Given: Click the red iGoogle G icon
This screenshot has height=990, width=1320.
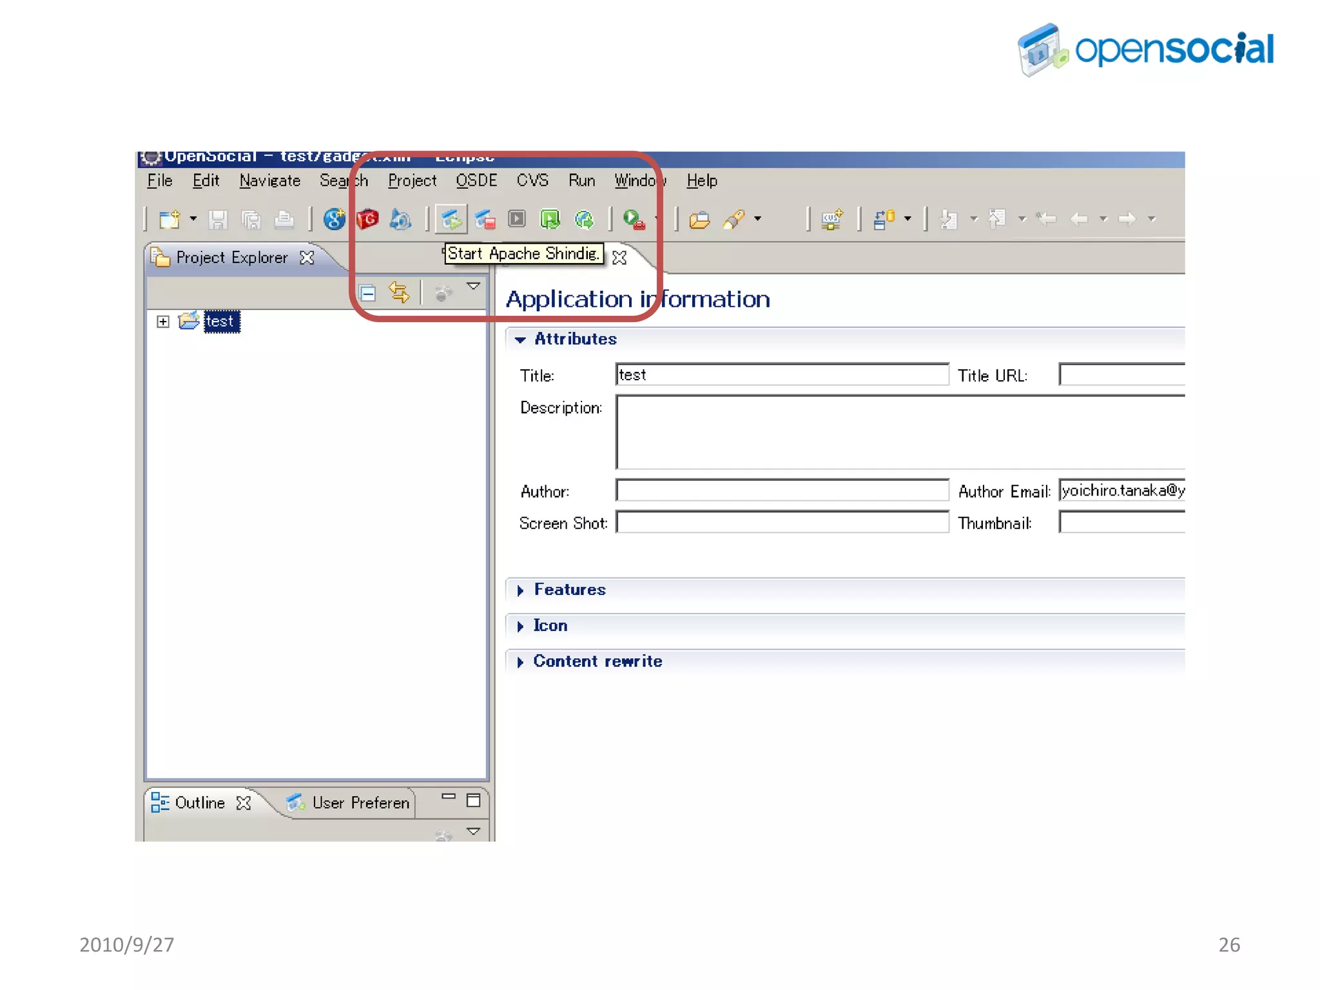Looking at the screenshot, I should (367, 220).
